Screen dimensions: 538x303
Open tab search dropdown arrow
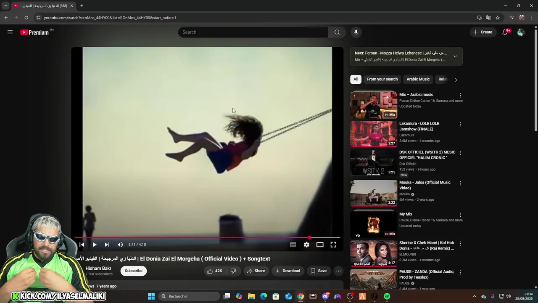pos(5,6)
